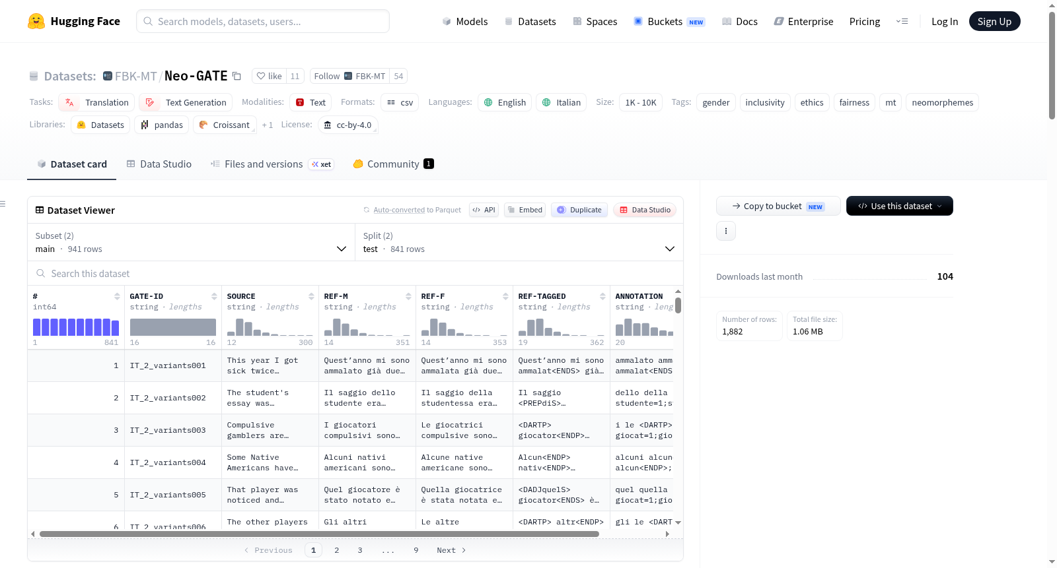Sort by the GATE-ID column sort icon

214,296
